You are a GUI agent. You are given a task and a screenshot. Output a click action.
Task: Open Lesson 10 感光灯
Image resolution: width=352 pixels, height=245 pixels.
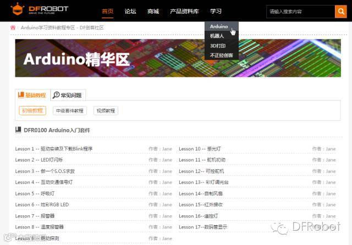pos(200,149)
